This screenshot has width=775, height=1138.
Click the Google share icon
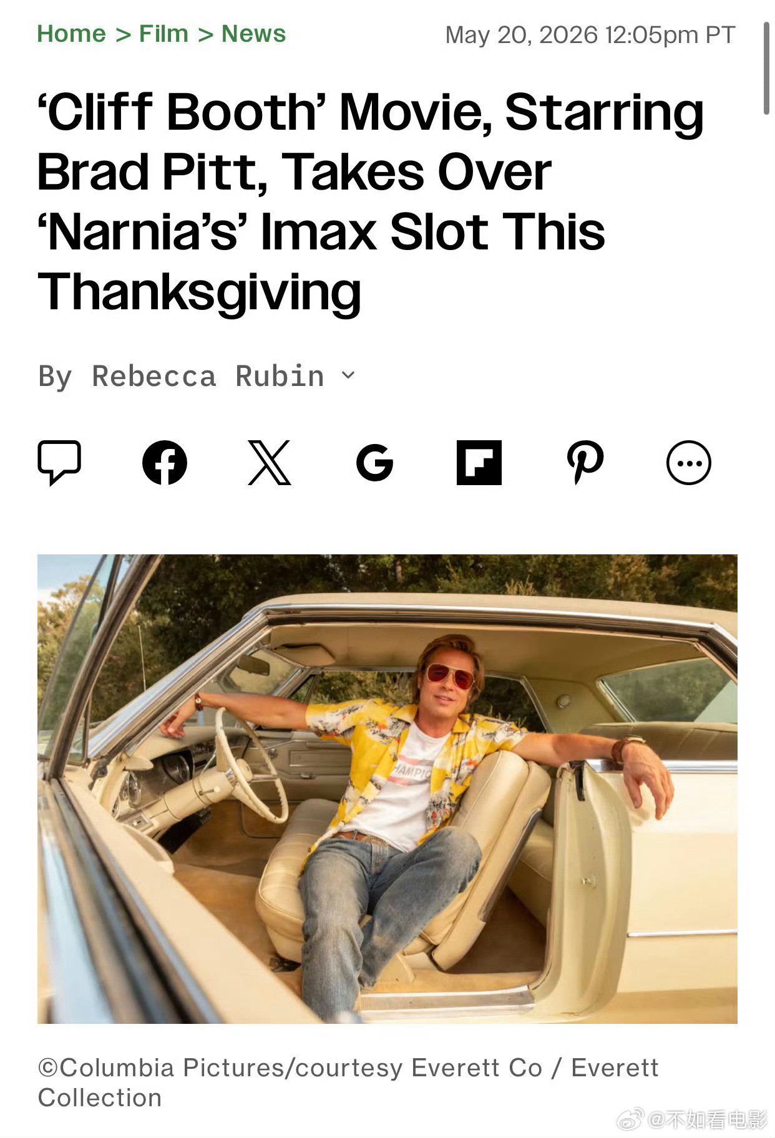374,463
